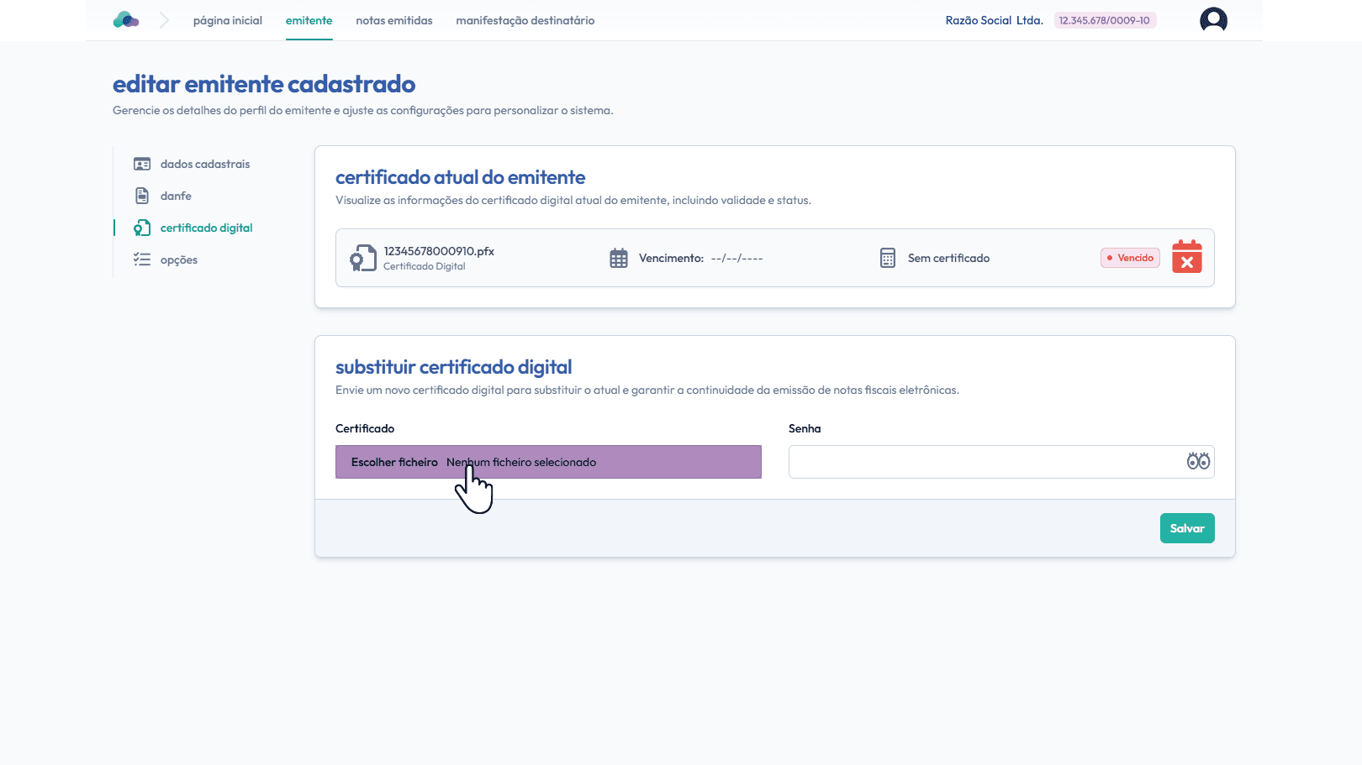The image size is (1362, 765).
Task: Select certificado digital in the sidebar
Action: click(206, 228)
